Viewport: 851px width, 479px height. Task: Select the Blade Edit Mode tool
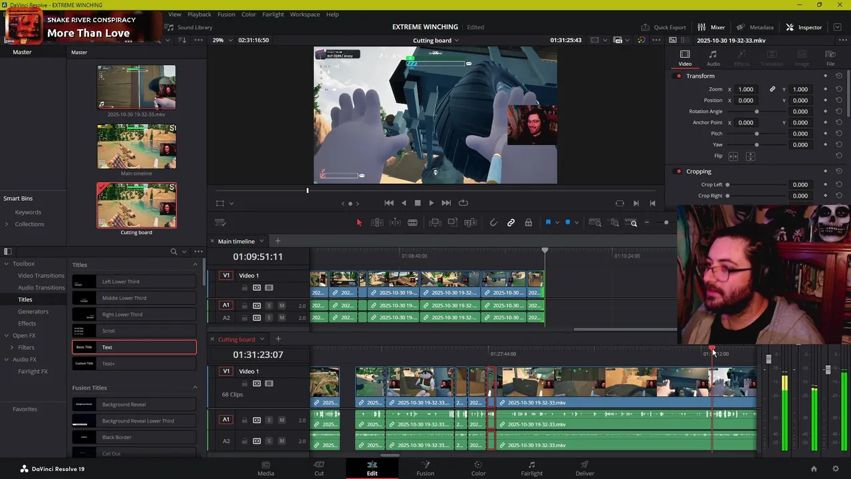click(412, 223)
